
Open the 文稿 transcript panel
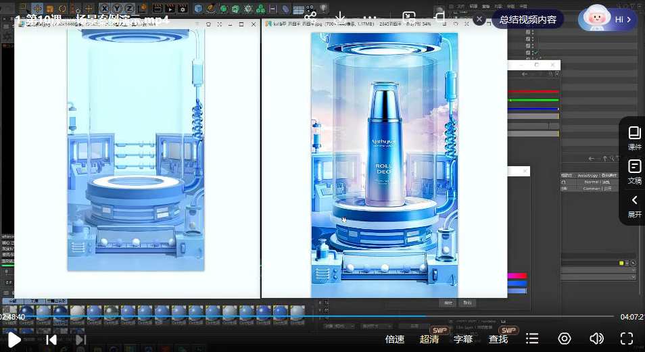(634, 171)
